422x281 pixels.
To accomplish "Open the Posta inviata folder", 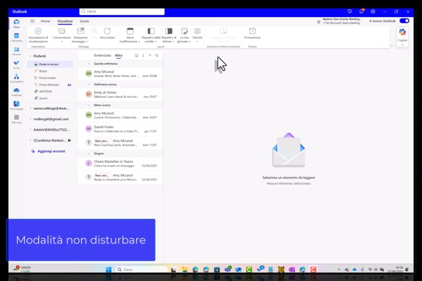I will coord(50,78).
